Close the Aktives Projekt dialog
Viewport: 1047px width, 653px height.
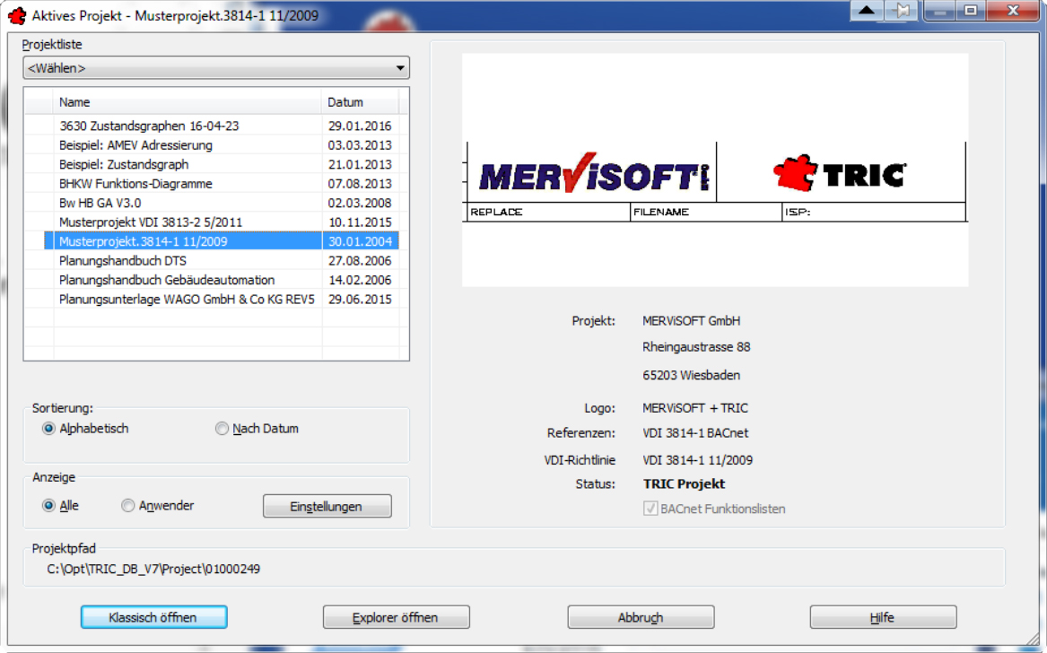(x=1012, y=11)
